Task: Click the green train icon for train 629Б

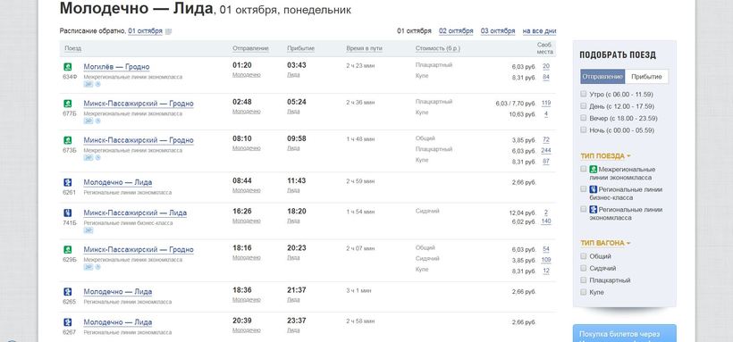Action: click(x=67, y=249)
